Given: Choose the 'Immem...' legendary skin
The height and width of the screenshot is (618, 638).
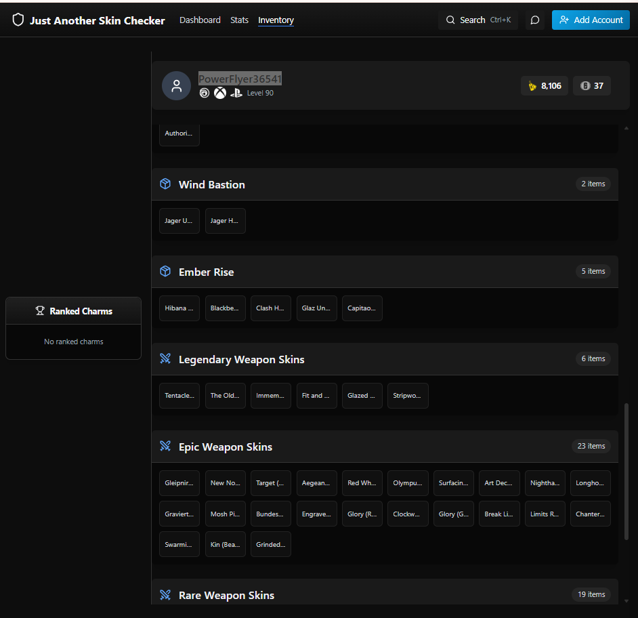Looking at the screenshot, I should click(271, 396).
